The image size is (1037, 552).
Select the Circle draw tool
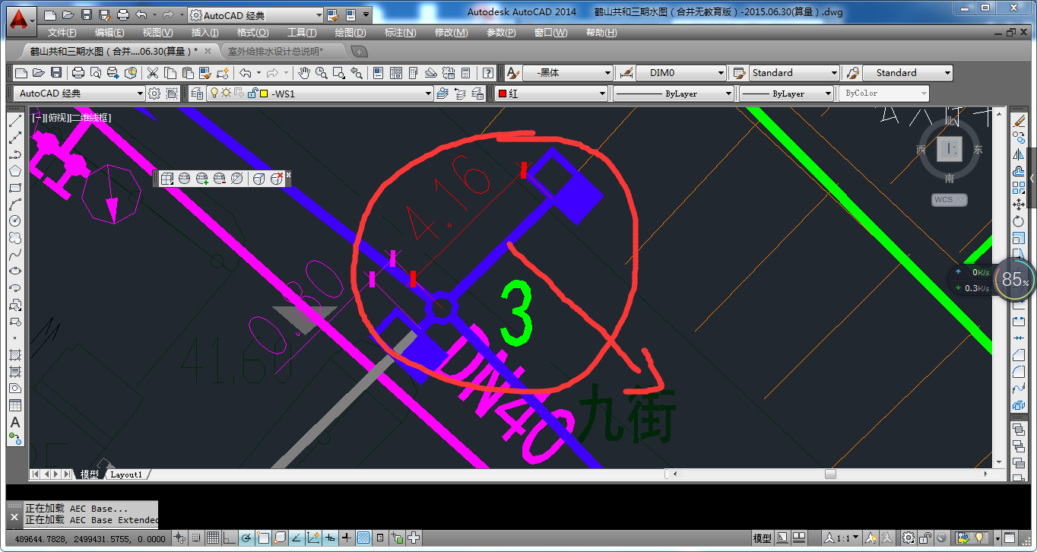[15, 221]
